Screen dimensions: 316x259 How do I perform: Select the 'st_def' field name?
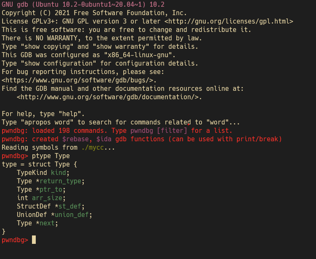click(70, 206)
